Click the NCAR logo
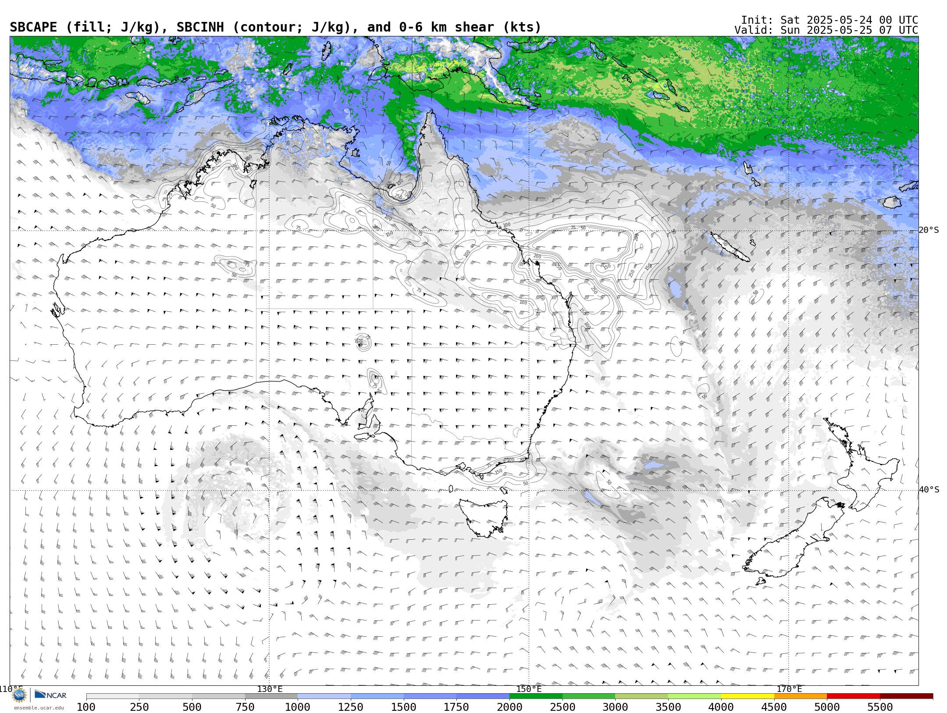Viewport: 947px width, 713px height. 50,695
